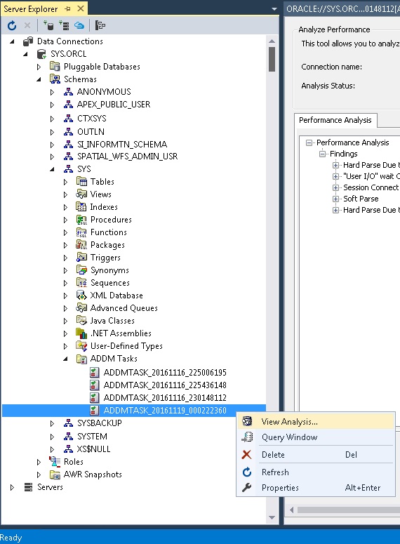Click the Server Explorer vertical scrollbar thumb
The height and width of the screenshot is (544, 400).
(272, 60)
